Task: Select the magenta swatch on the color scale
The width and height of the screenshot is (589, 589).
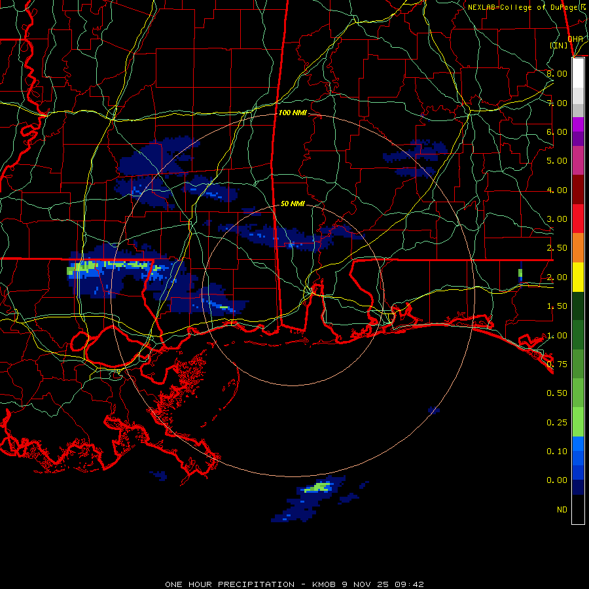Action: [578, 124]
